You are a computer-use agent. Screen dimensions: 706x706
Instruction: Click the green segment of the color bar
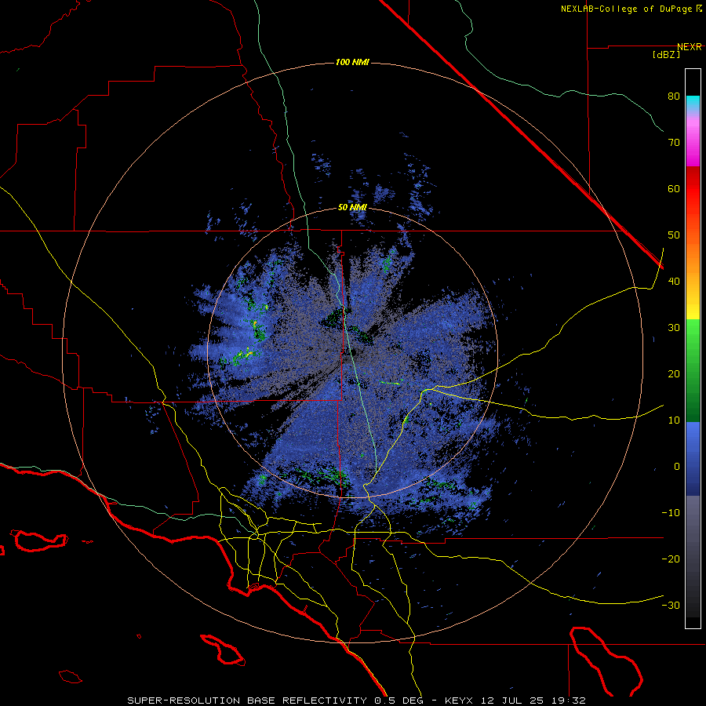point(693,370)
